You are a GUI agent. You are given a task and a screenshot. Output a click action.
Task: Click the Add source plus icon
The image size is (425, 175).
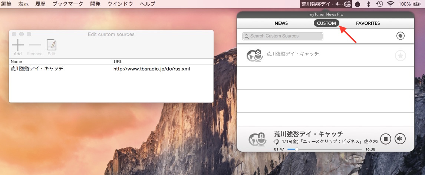click(18, 45)
